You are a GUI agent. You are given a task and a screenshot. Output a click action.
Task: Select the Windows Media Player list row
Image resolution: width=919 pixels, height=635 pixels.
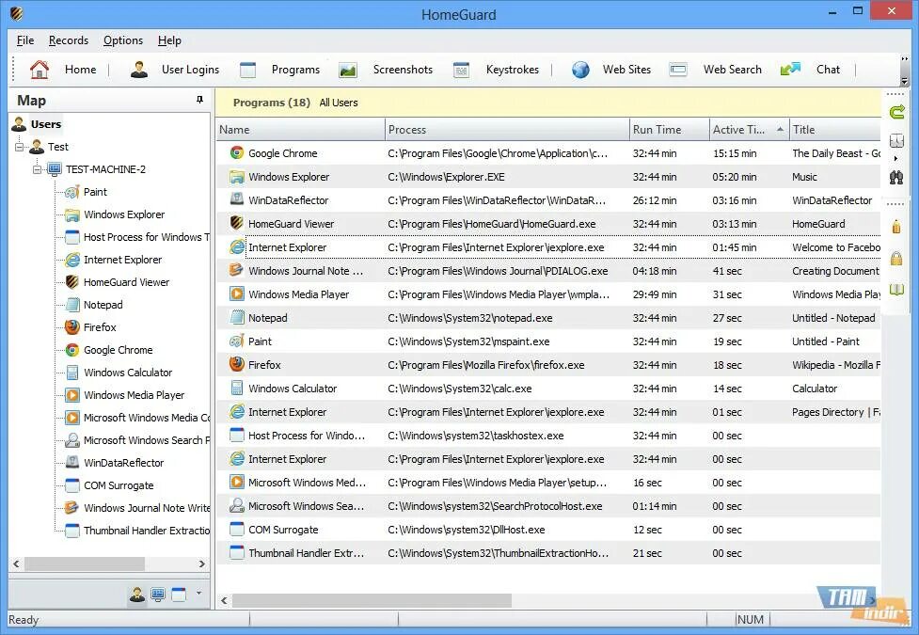pyautogui.click(x=548, y=294)
